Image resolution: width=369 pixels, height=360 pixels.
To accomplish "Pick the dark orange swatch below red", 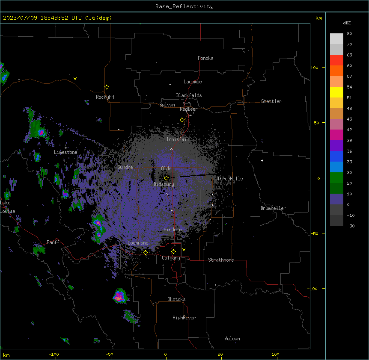I will coord(336,71).
